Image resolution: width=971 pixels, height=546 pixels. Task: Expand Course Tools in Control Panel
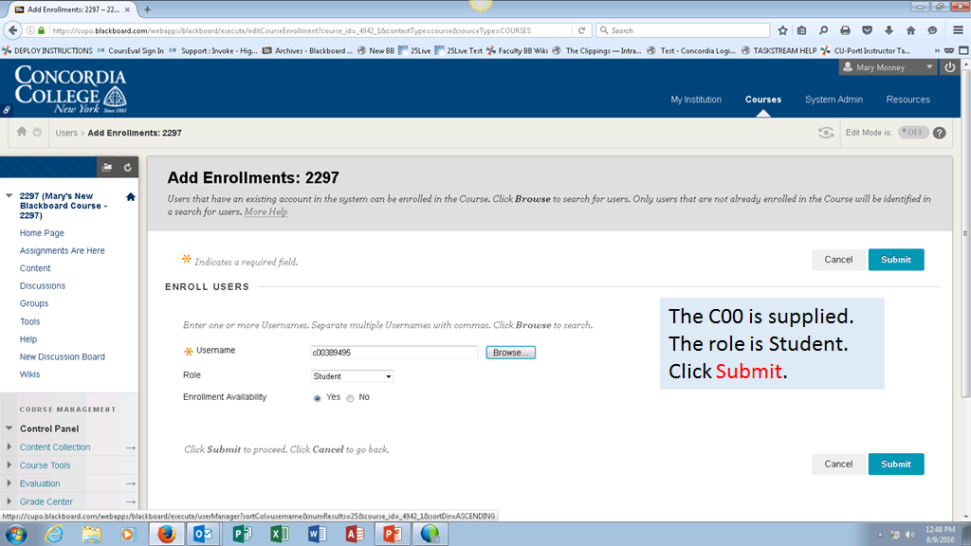(45, 465)
